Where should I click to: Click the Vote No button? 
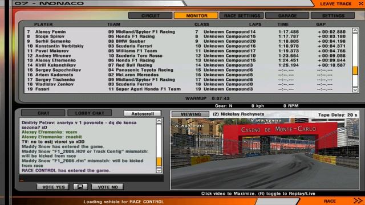tap(108, 187)
